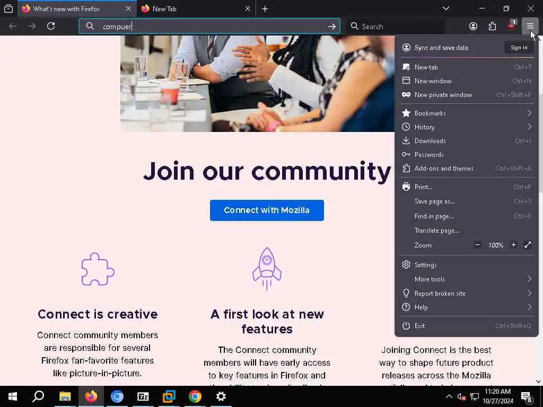This screenshot has height=407, width=543.
Task: Click Sign In in the menu
Action: pyautogui.click(x=519, y=47)
